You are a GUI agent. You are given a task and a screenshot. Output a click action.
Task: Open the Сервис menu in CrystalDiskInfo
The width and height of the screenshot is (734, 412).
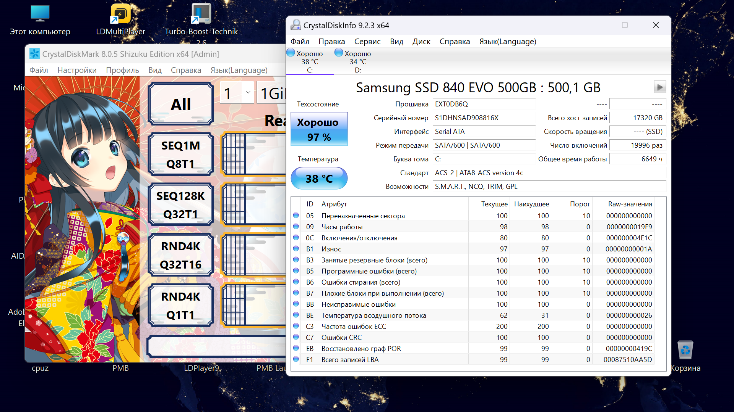(367, 42)
